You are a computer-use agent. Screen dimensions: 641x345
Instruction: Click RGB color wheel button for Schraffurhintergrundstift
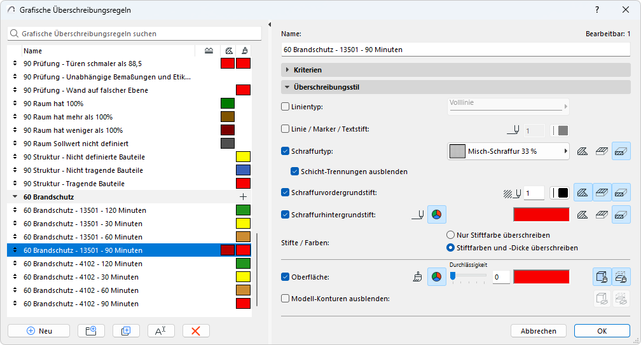point(437,215)
